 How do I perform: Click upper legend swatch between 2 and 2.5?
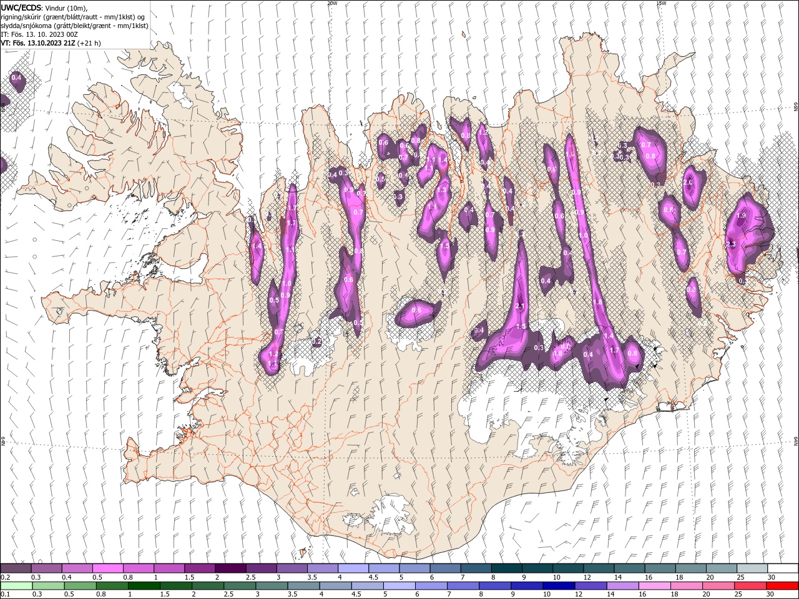pos(230,568)
